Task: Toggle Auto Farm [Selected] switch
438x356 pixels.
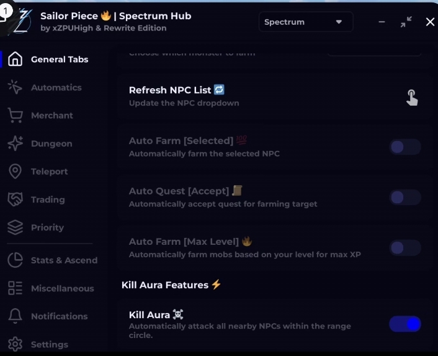Action: click(x=405, y=147)
